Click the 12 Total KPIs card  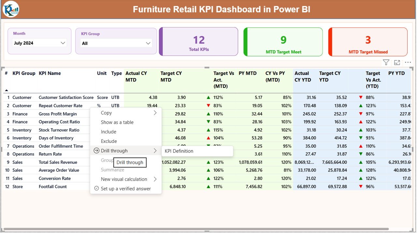(198, 41)
